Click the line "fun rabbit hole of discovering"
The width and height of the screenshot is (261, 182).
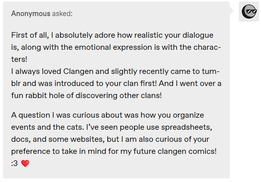click(x=86, y=96)
